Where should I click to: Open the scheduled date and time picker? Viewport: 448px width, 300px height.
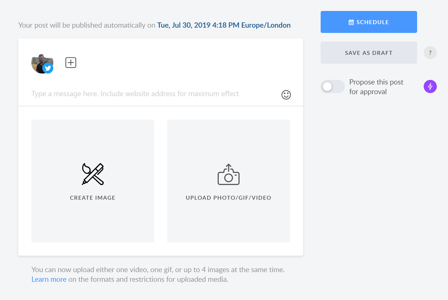pyautogui.click(x=224, y=25)
